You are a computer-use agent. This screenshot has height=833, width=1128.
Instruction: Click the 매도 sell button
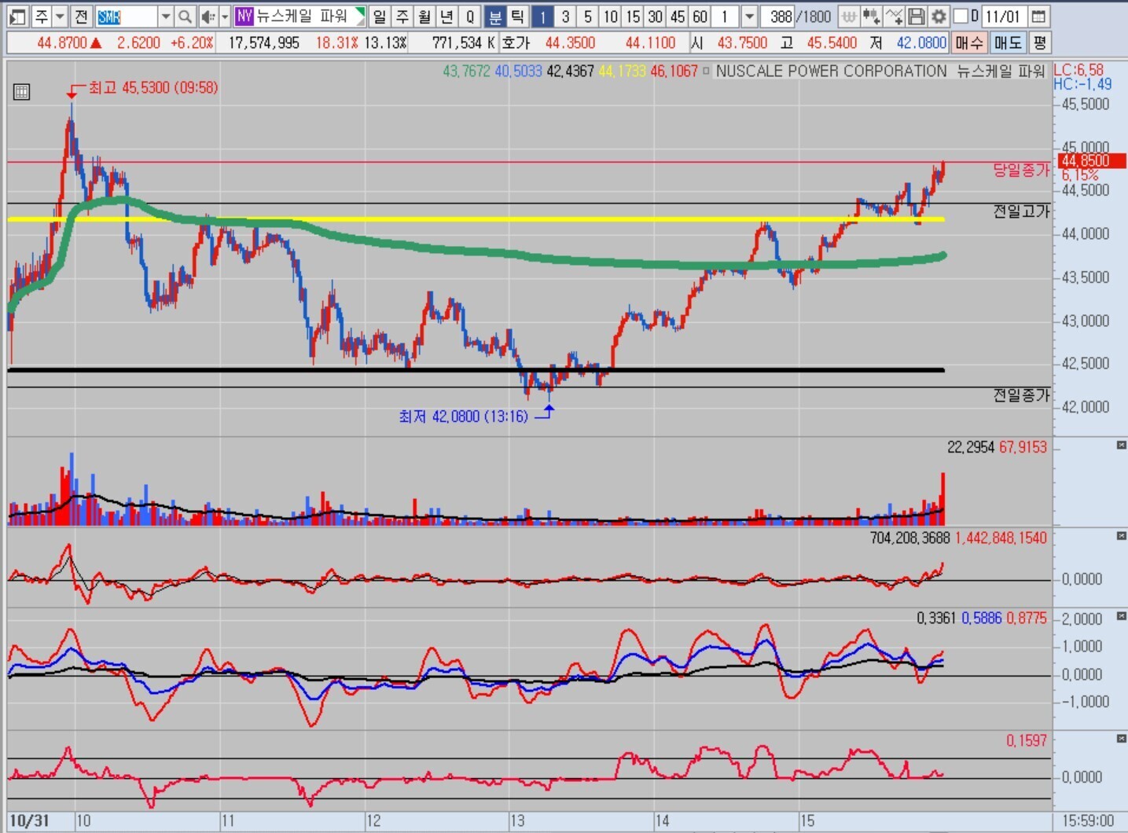tap(1007, 42)
